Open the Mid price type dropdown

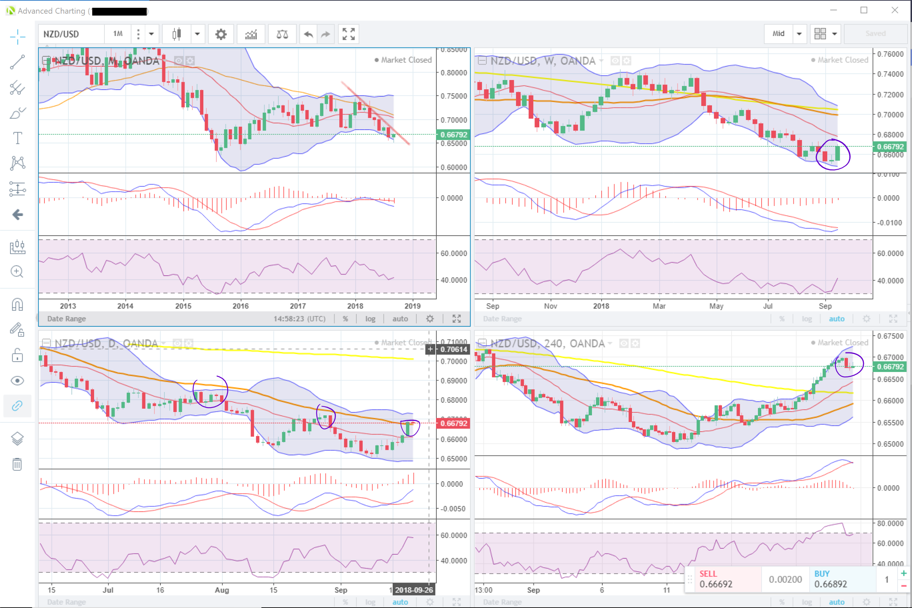(x=799, y=34)
